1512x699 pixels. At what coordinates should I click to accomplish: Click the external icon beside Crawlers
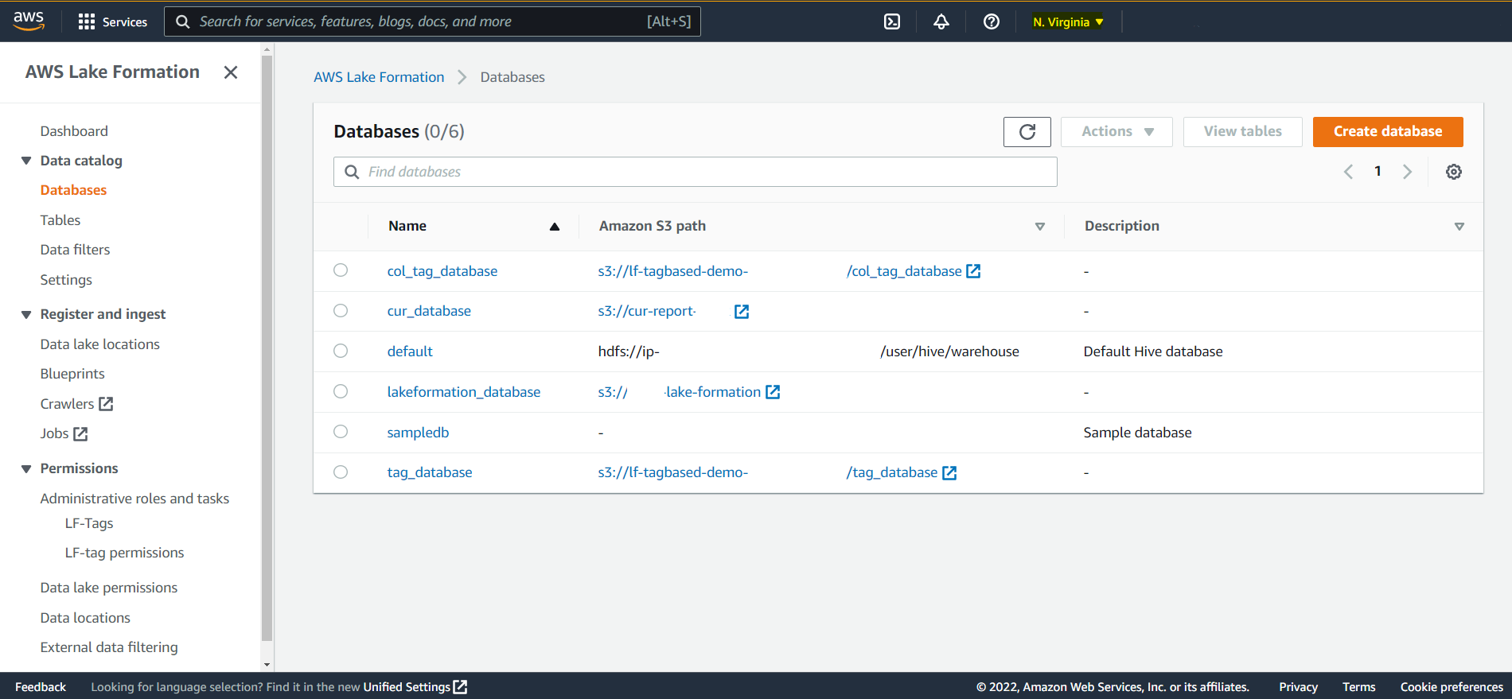106,404
